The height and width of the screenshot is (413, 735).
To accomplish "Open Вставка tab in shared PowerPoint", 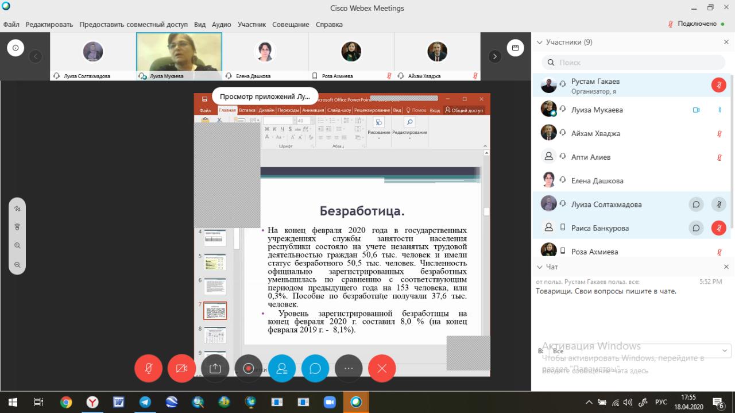I will tap(247, 110).
